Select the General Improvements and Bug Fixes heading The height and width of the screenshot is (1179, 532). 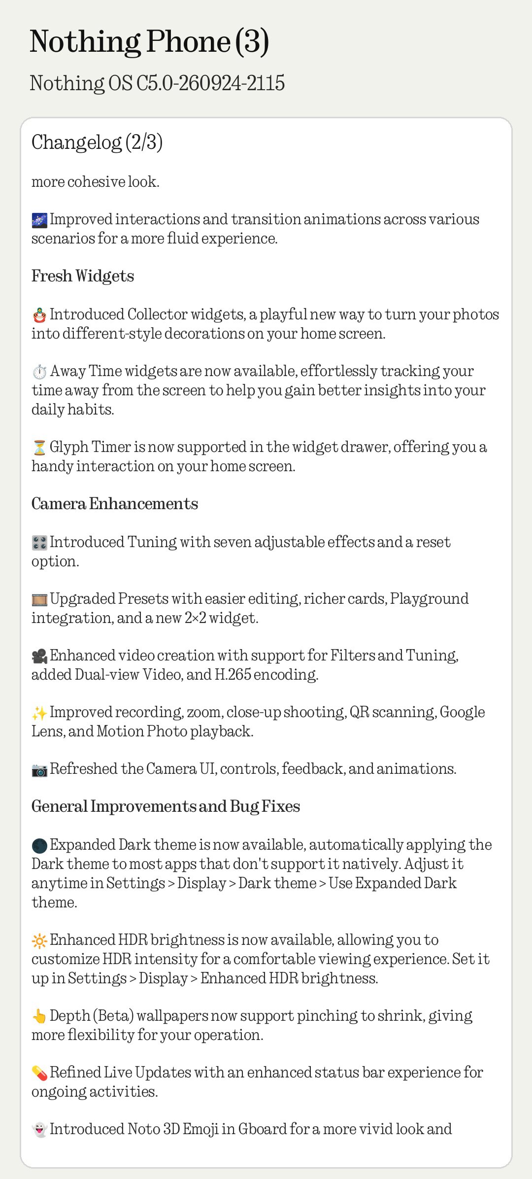click(x=166, y=806)
